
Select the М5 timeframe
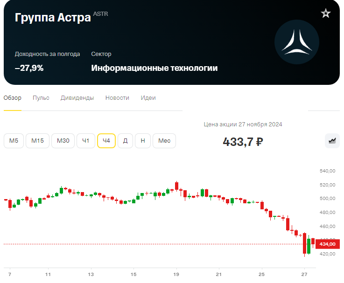pos(14,141)
